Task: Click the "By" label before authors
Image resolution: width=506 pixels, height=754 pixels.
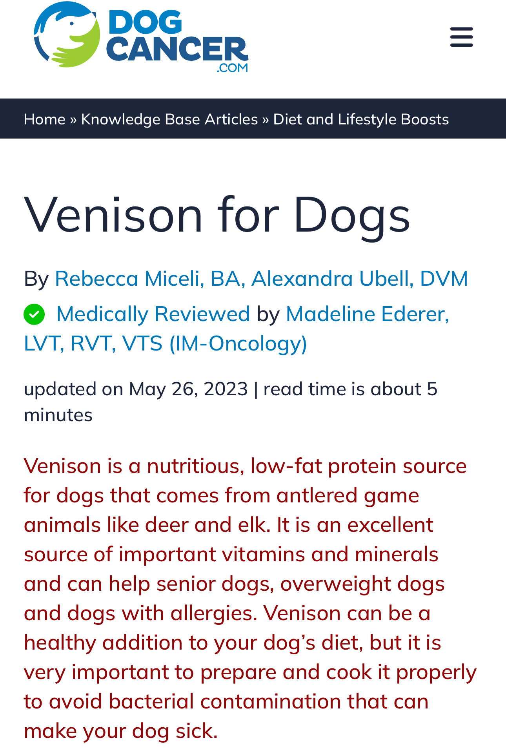Action: [x=36, y=279]
